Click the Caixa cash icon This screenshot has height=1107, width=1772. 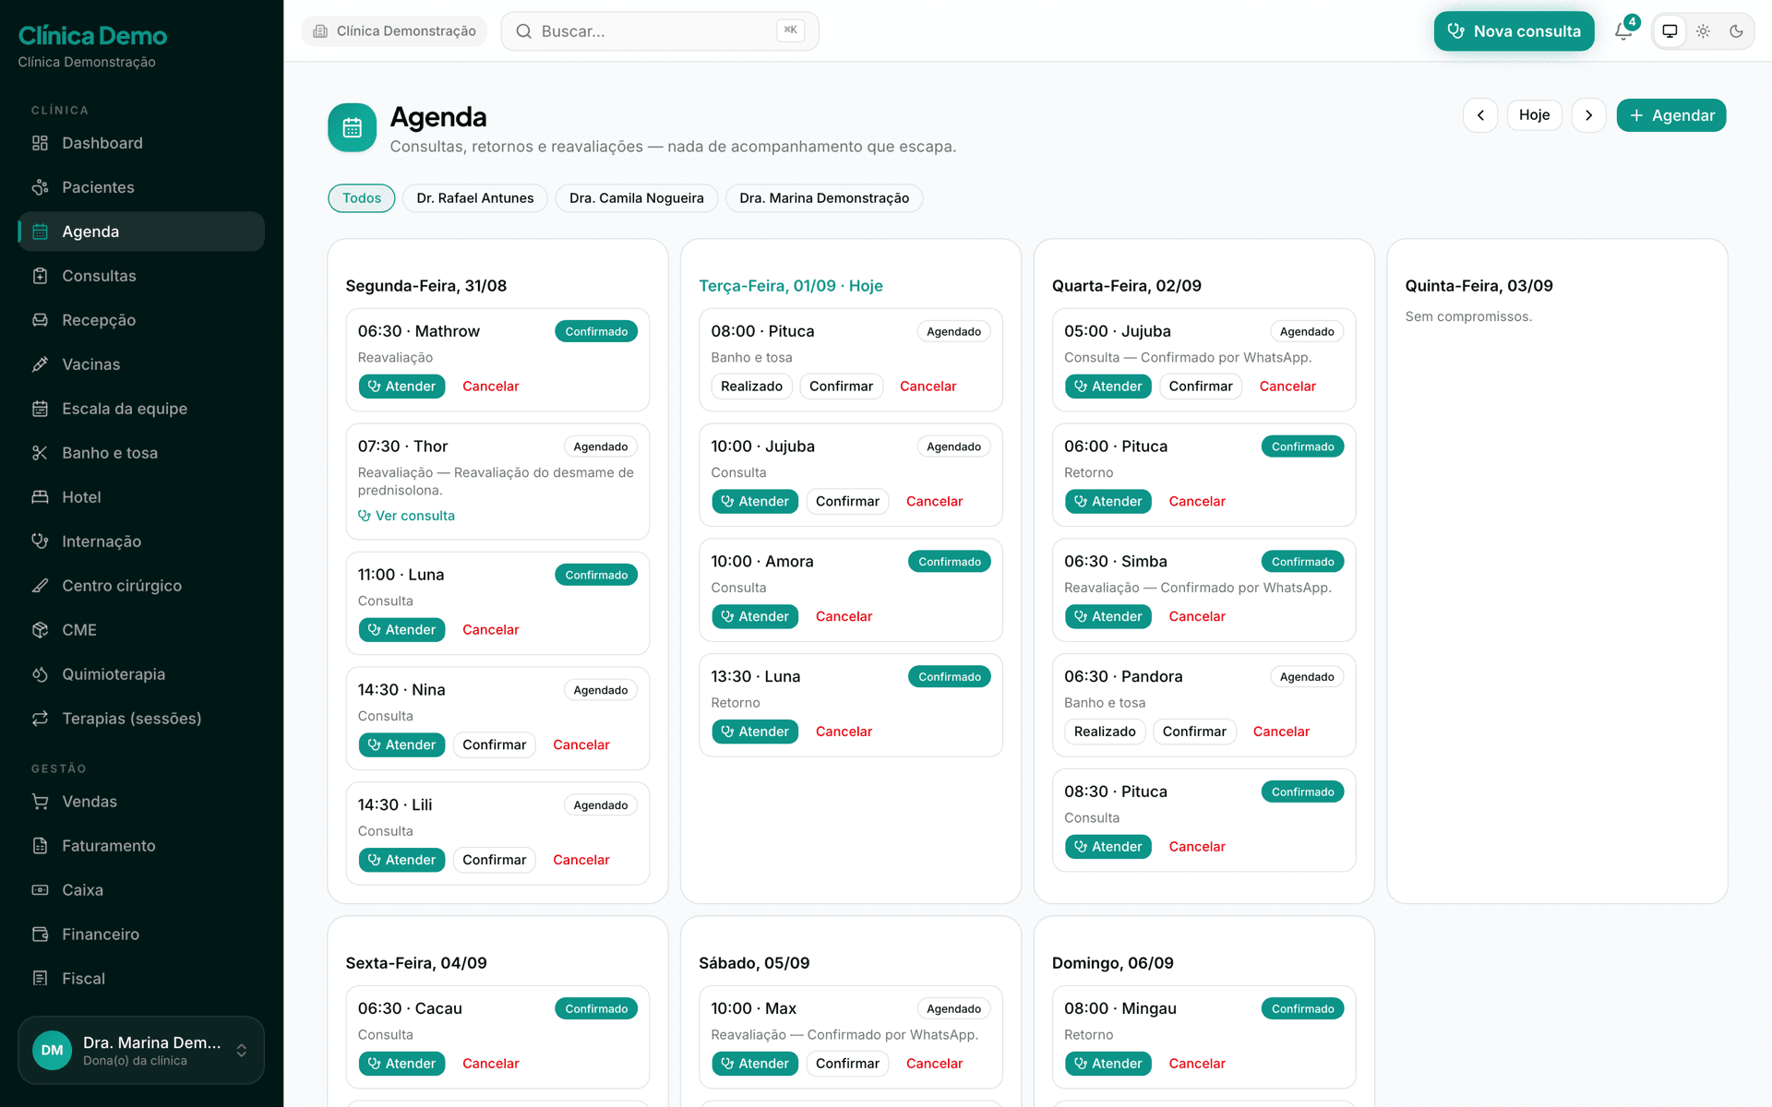click(40, 890)
